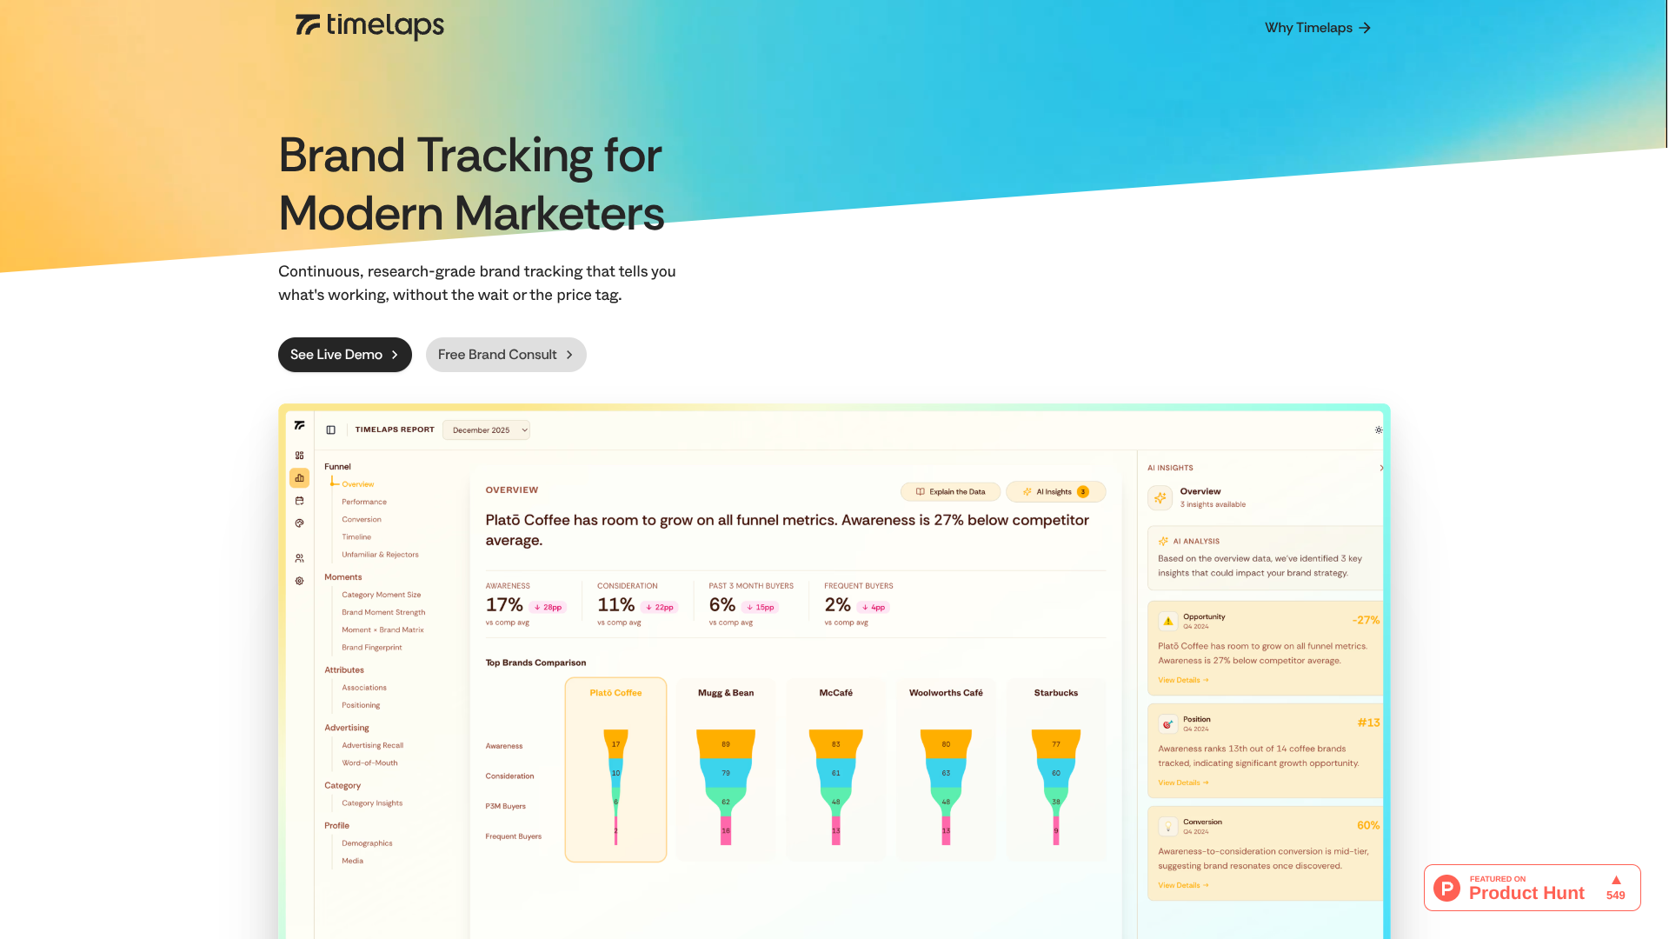Click the Product Hunt featured badge

[1532, 888]
